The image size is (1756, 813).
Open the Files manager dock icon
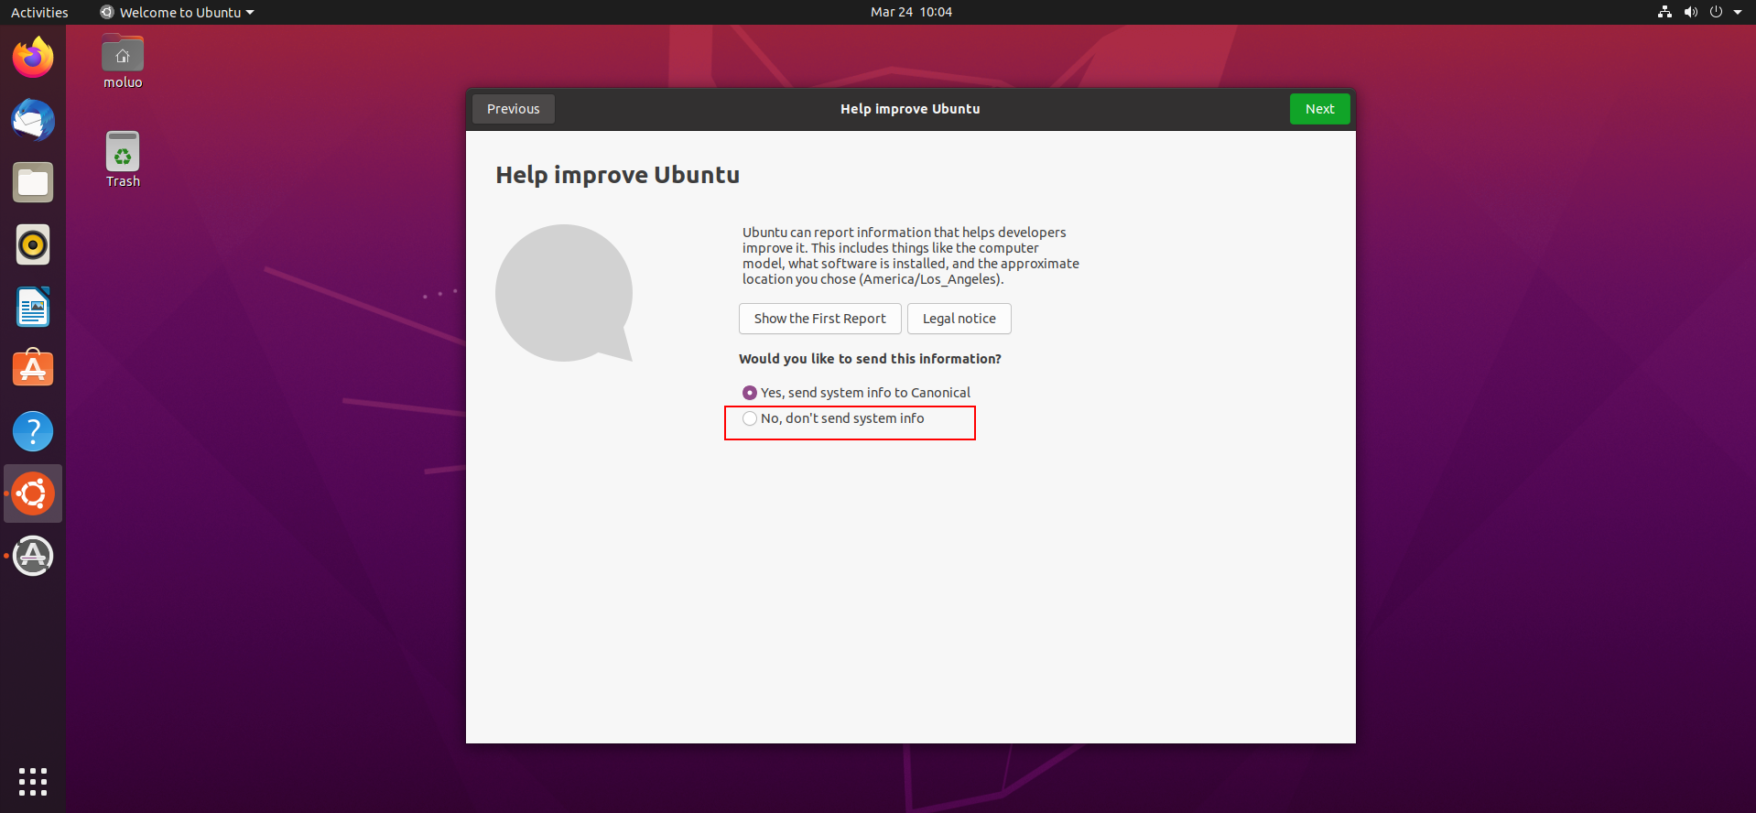[33, 182]
